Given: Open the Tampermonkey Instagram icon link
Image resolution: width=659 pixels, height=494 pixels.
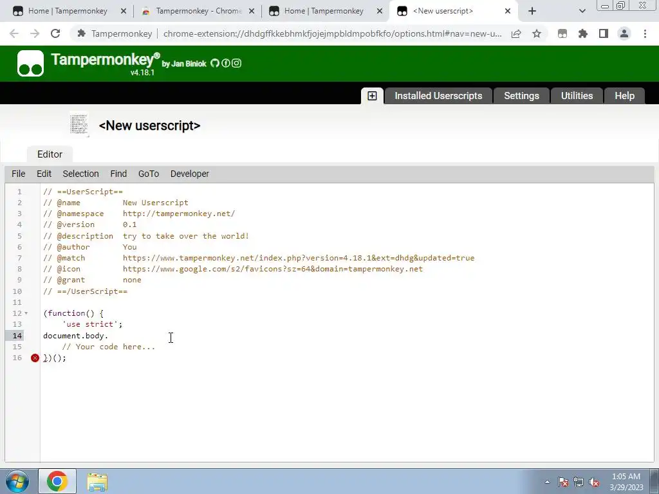Looking at the screenshot, I should (237, 64).
